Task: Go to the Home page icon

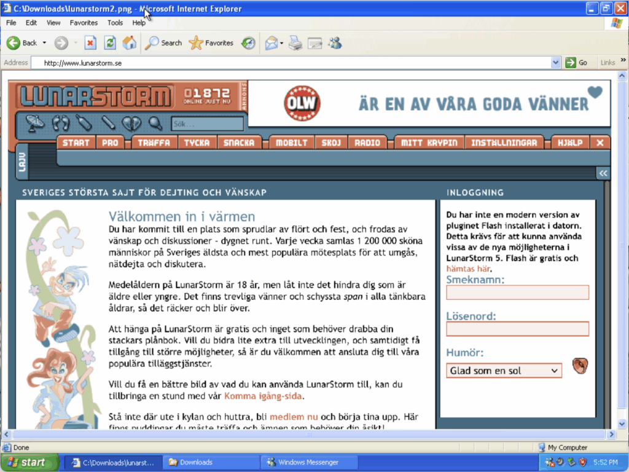Action: coord(129,42)
